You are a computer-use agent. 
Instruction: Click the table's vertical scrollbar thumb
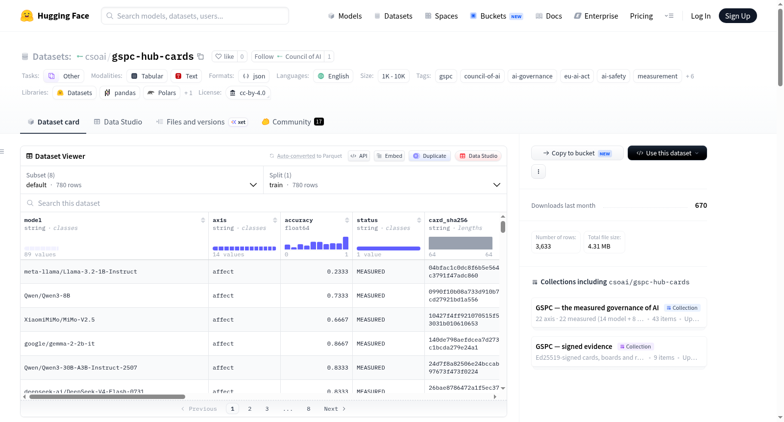pyautogui.click(x=503, y=227)
